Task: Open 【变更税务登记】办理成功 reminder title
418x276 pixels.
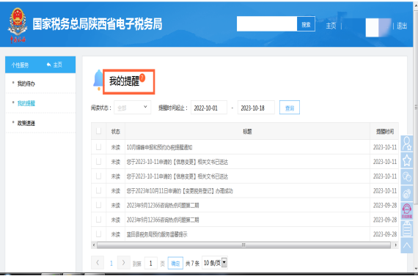Action: (180, 191)
